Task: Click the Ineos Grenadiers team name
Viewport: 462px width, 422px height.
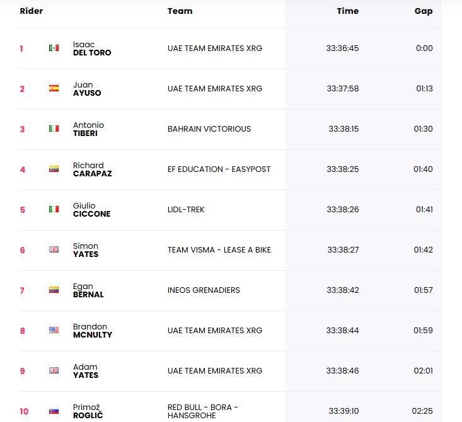Action: click(204, 290)
